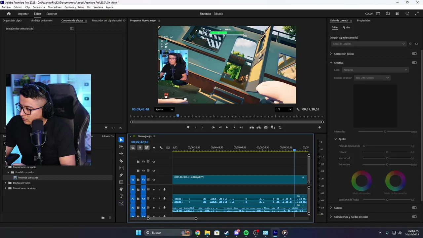Expand the Curvas section
This screenshot has width=423, height=238.
pos(331,208)
